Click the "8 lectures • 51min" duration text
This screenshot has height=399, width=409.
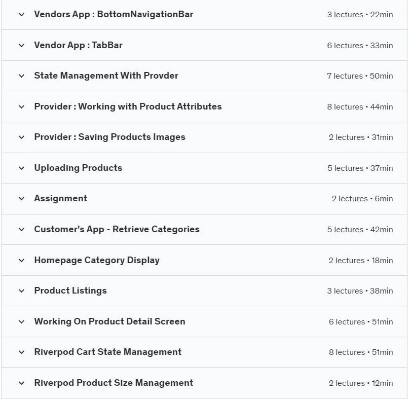361,352
